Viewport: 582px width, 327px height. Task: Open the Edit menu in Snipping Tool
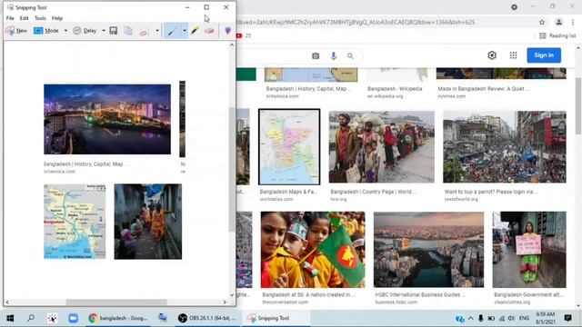(25, 18)
